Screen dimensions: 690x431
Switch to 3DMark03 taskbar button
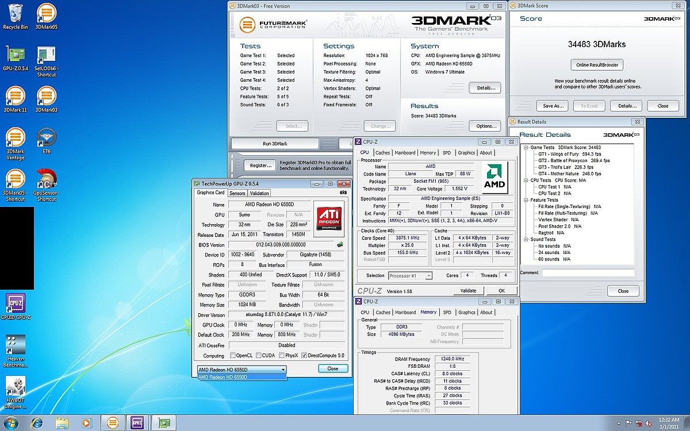tap(113, 422)
